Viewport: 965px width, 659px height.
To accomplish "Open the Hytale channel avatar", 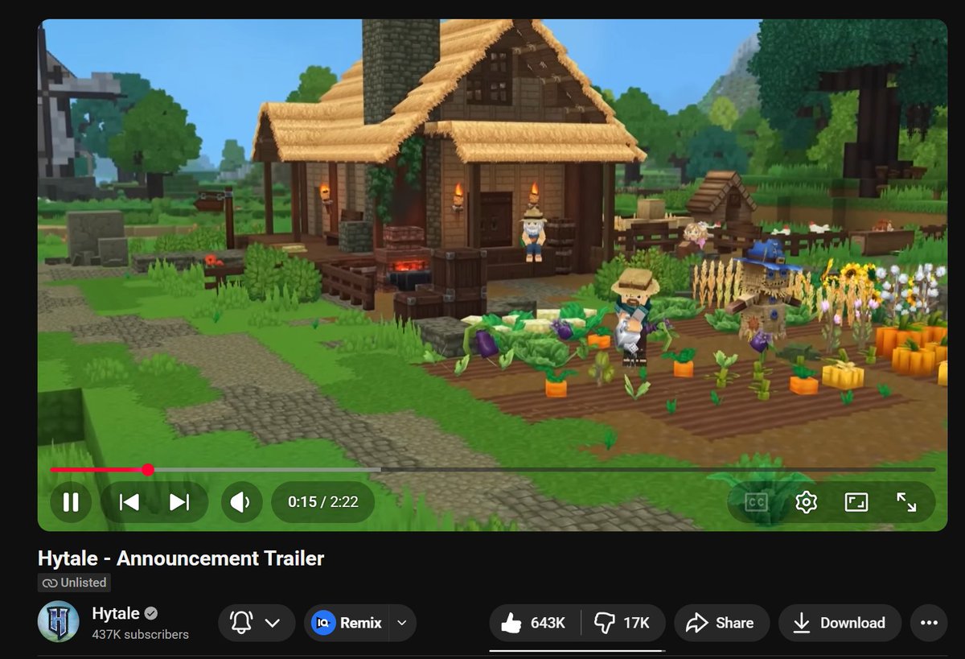I will [59, 622].
